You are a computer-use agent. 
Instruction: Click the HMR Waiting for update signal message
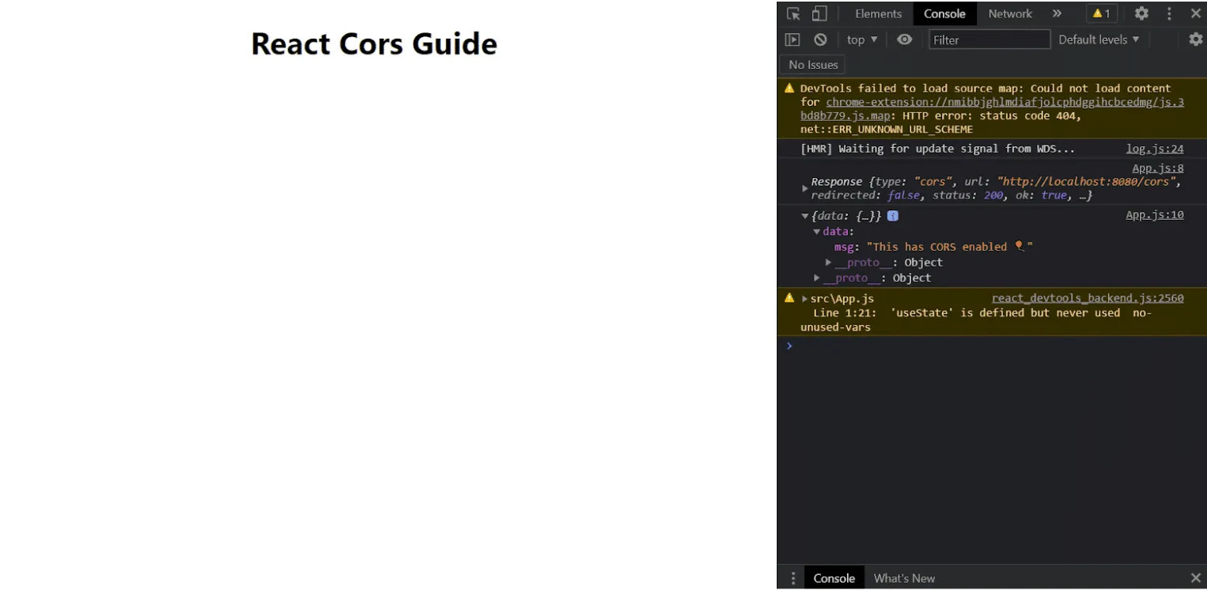point(938,149)
